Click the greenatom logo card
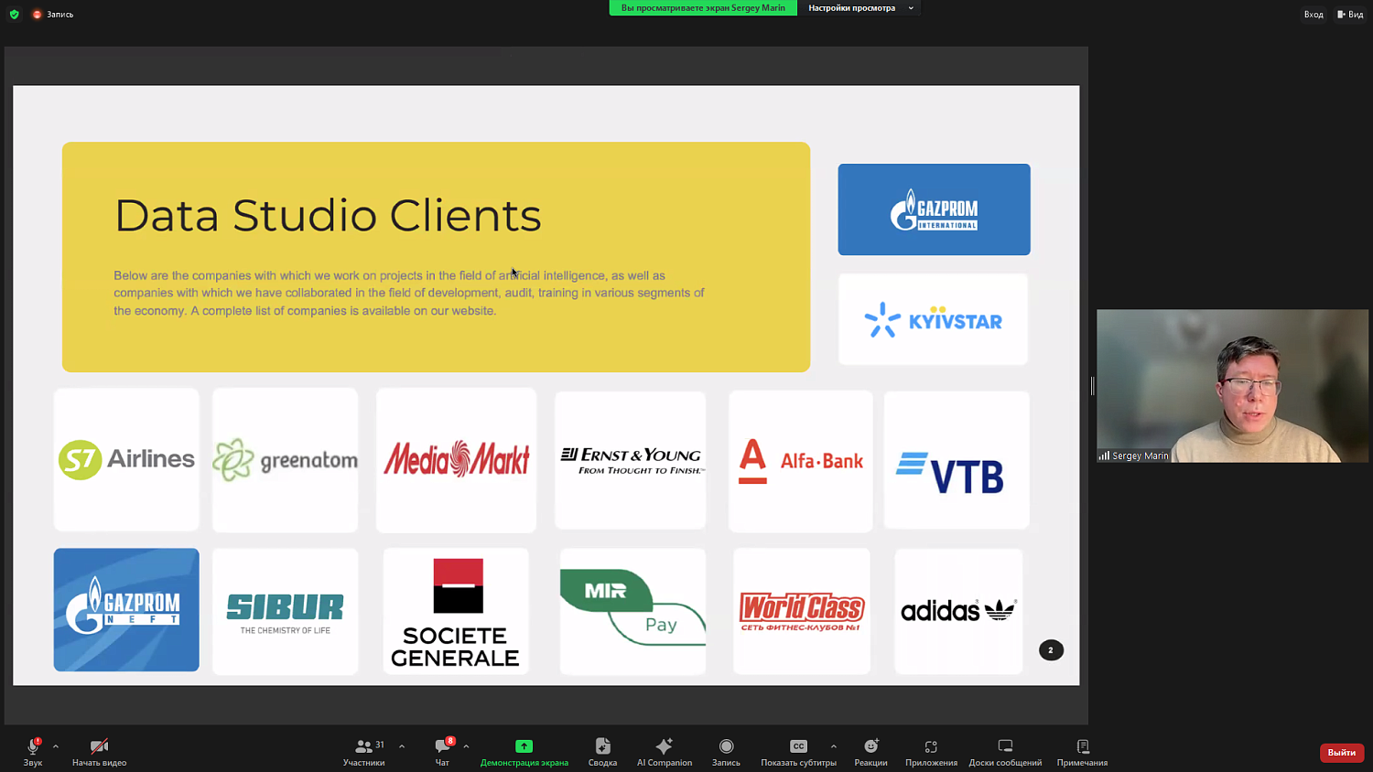 tap(286, 459)
